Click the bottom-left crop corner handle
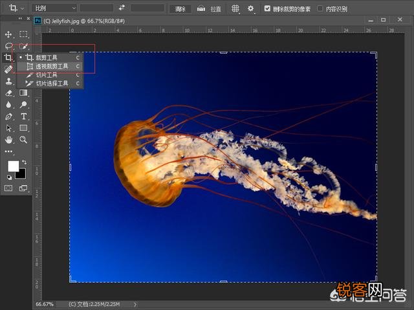Image resolution: width=414 pixels, height=310 pixels. [72, 280]
